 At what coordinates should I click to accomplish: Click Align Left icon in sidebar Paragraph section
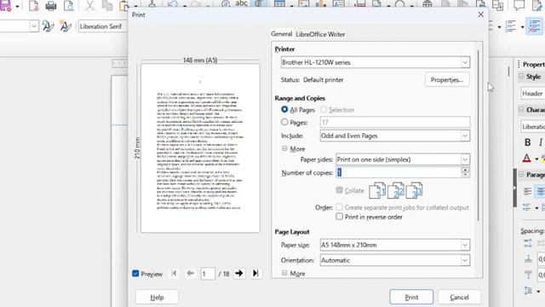click(528, 191)
